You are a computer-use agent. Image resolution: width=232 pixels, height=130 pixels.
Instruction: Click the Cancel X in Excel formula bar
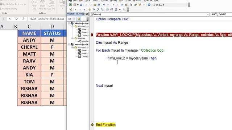point(10,19)
